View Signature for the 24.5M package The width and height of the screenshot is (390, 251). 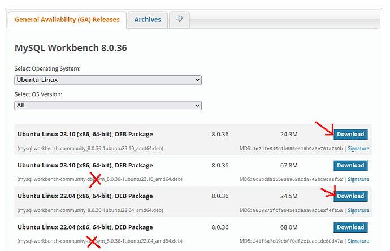coord(358,210)
